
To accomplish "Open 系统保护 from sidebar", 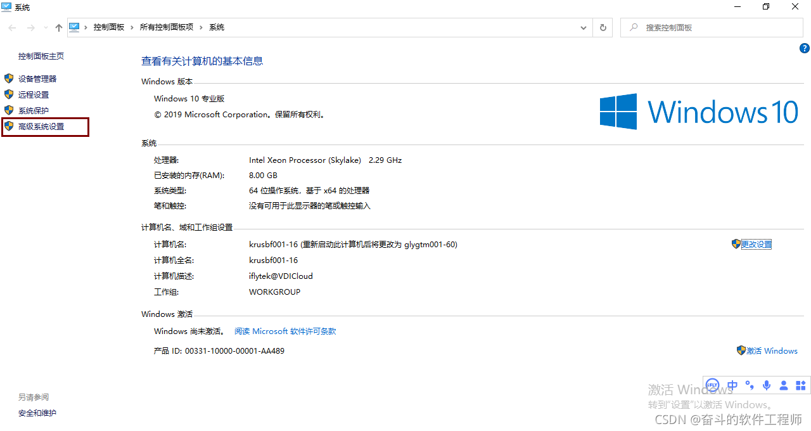I will (x=34, y=110).
